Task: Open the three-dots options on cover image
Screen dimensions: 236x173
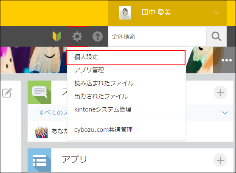Action: (227, 60)
